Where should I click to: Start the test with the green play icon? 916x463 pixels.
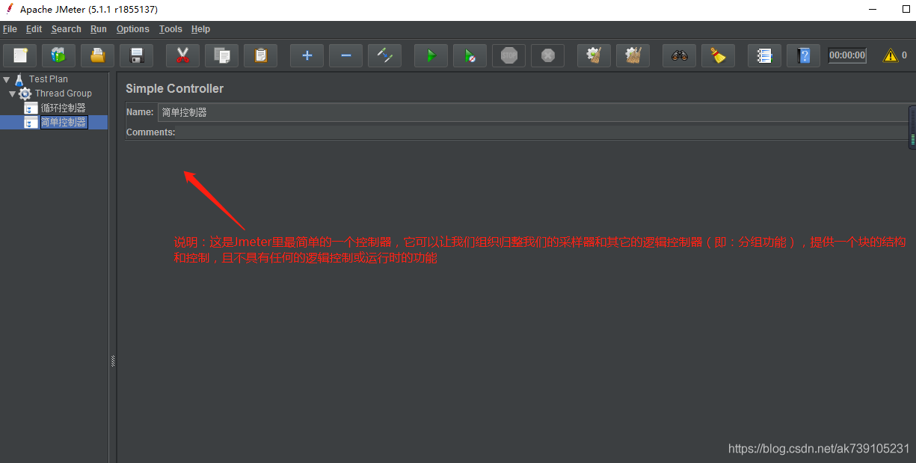tap(431, 55)
